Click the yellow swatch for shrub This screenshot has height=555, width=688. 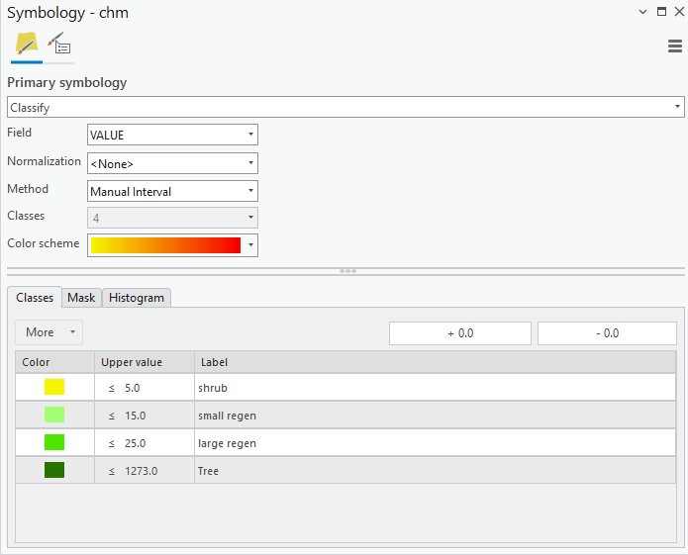pos(54,387)
